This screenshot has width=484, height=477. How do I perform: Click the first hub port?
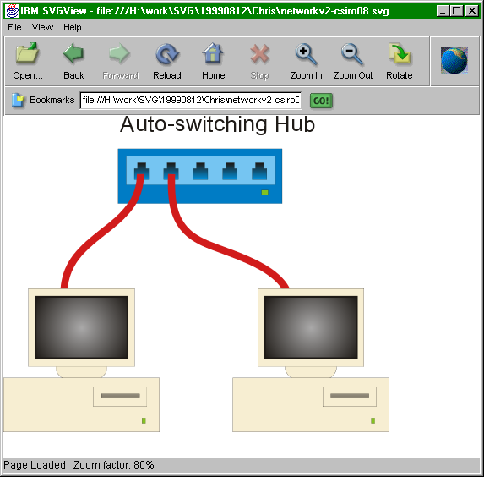141,171
